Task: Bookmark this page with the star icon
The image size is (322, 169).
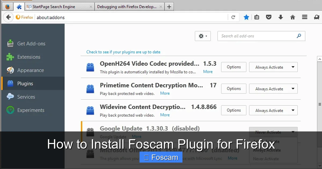Action: pyautogui.click(x=246, y=17)
